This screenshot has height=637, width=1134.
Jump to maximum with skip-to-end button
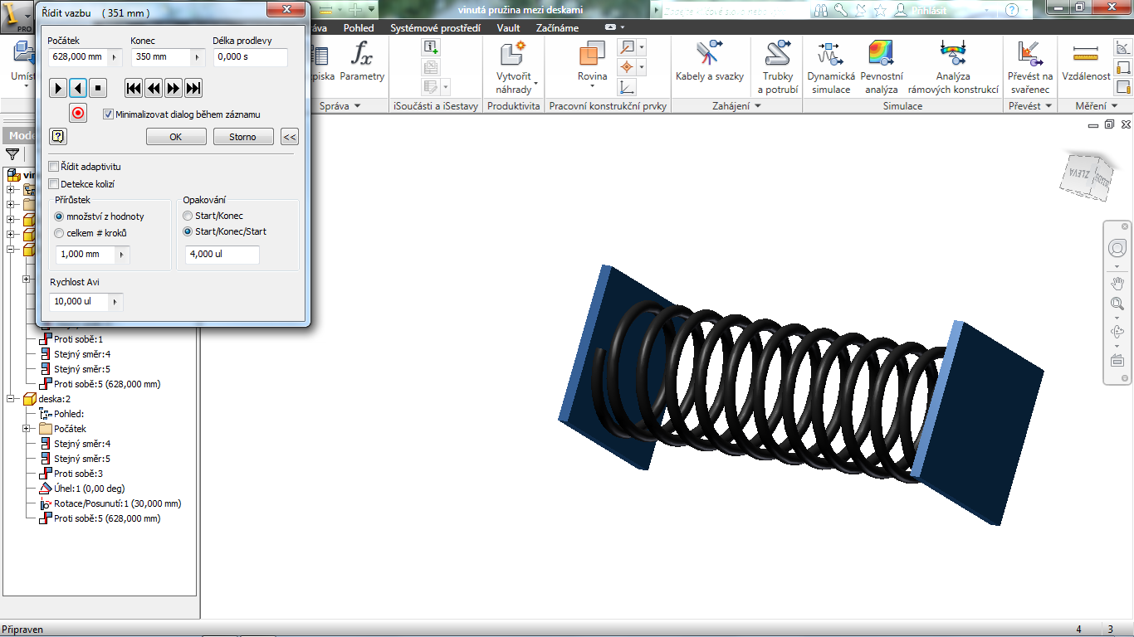pyautogui.click(x=193, y=88)
